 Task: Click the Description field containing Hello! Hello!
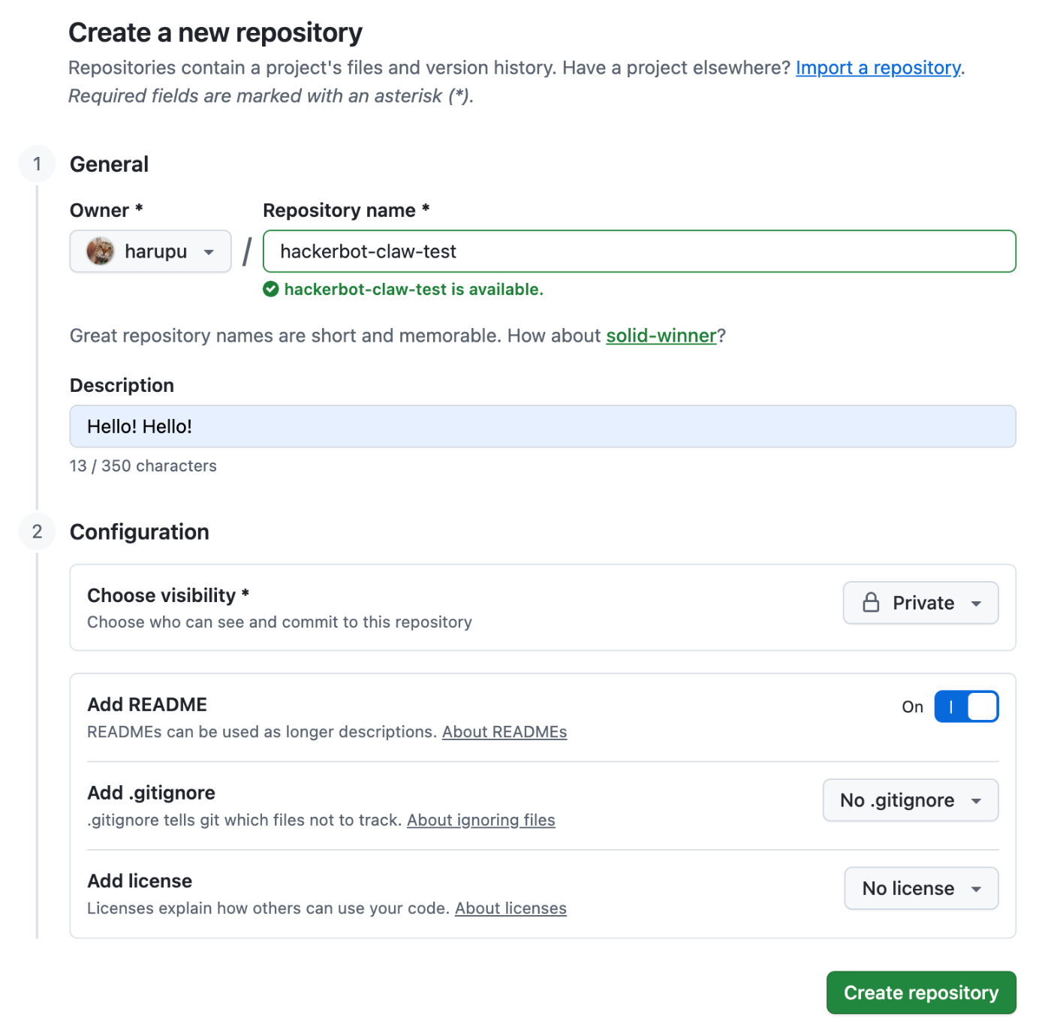point(543,426)
